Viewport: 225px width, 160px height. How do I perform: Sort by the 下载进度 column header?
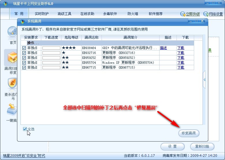click(51, 37)
